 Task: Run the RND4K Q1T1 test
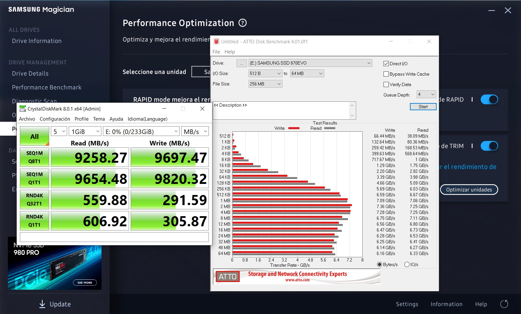click(35, 221)
